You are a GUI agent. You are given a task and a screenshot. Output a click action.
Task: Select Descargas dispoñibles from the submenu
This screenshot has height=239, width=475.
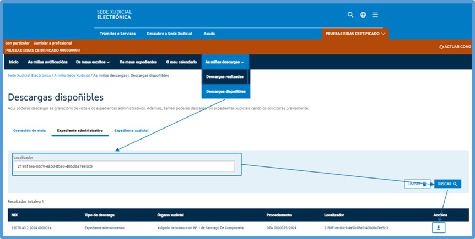pos(226,91)
